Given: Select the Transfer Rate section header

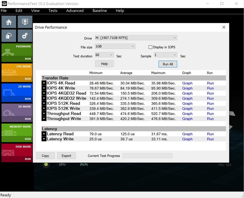Looking at the screenshot, I should (x=134, y=78).
